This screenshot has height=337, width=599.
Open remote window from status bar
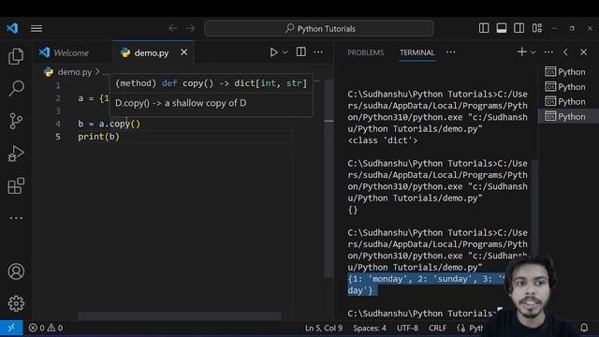11,328
